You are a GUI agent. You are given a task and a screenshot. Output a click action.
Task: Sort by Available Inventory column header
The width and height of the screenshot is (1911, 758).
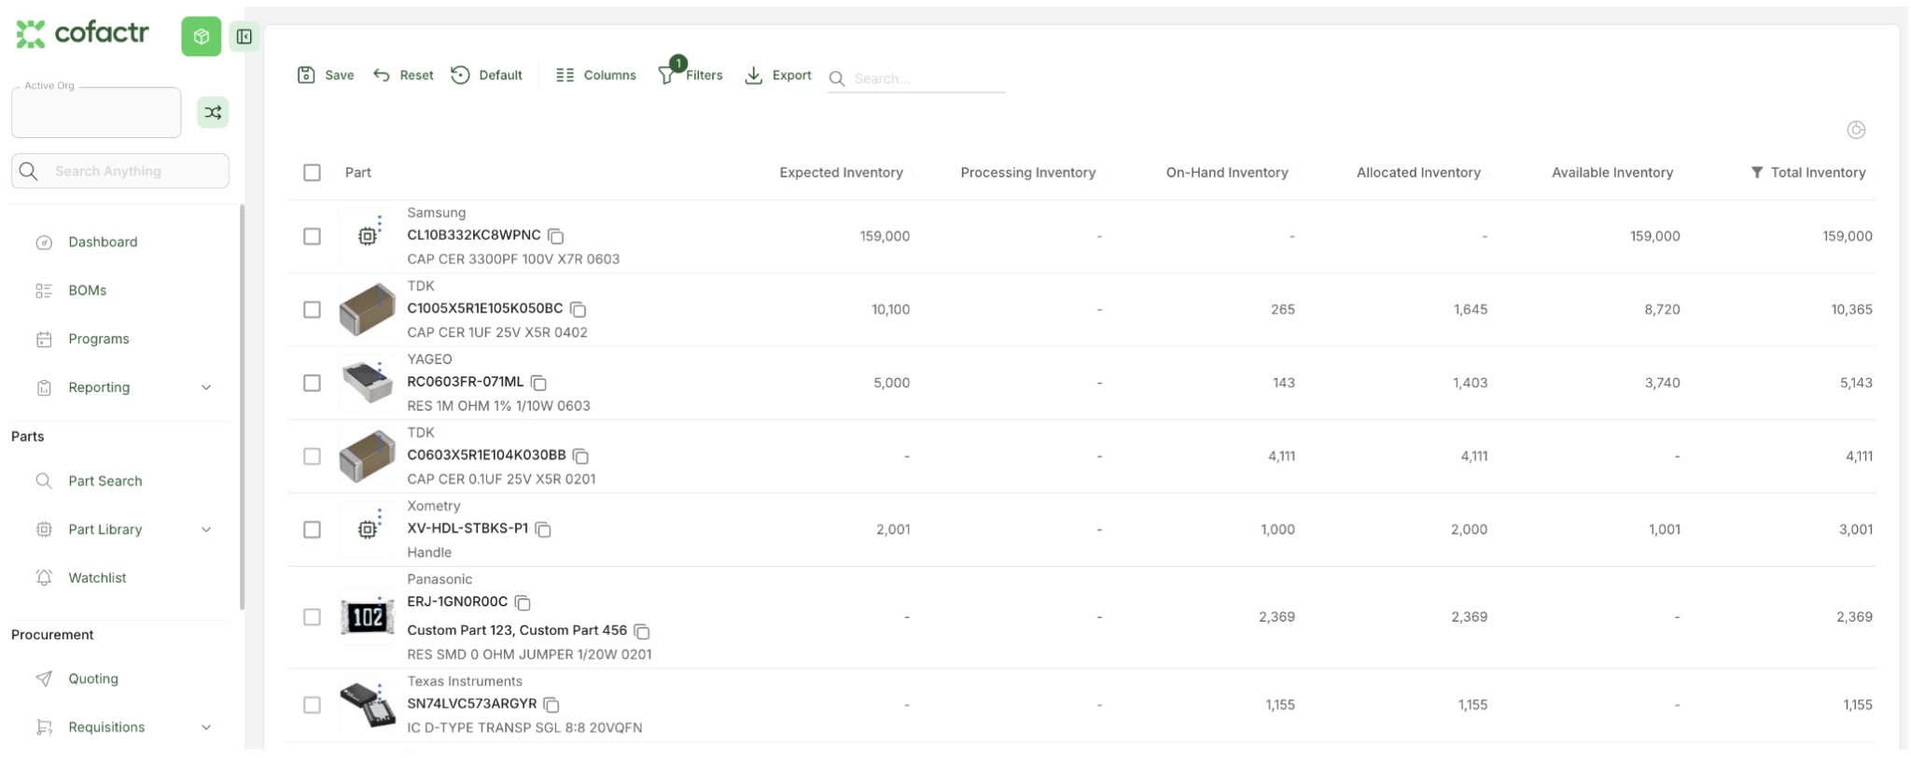pyautogui.click(x=1612, y=173)
